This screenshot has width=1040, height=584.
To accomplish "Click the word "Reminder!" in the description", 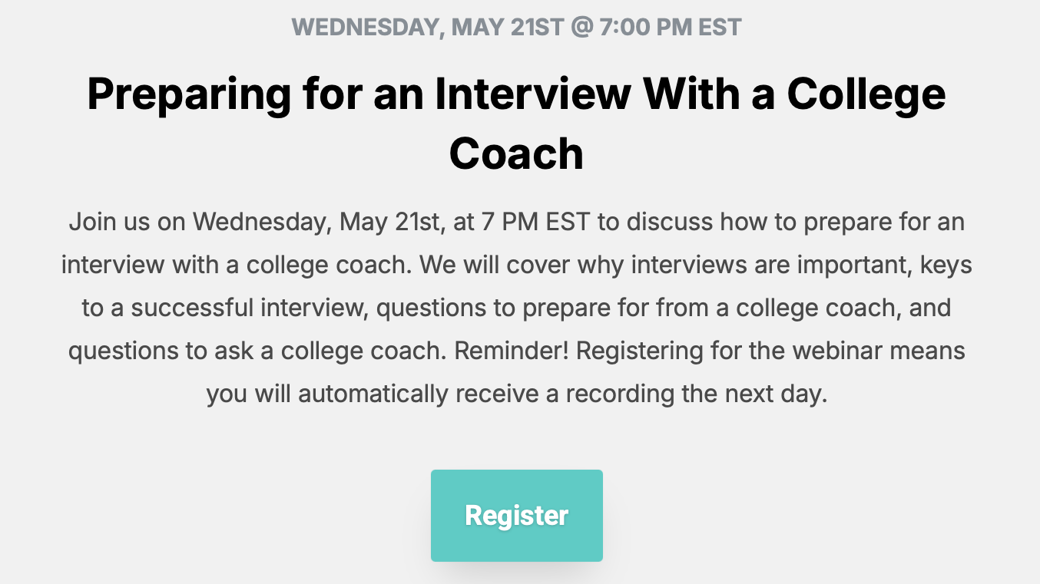I will [512, 351].
